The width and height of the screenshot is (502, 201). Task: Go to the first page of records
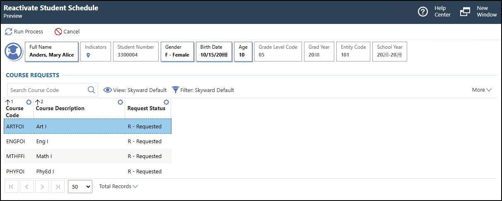11,187
